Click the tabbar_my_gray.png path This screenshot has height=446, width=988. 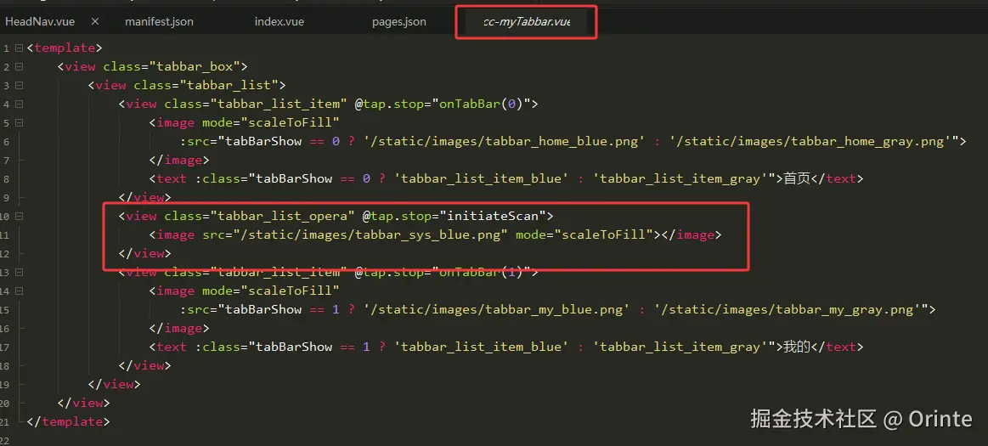point(788,309)
